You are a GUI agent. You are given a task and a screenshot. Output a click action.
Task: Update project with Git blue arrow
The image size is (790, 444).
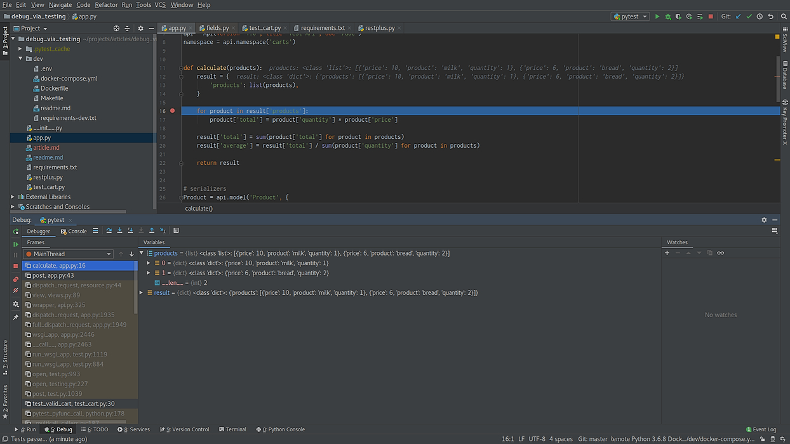click(738, 16)
